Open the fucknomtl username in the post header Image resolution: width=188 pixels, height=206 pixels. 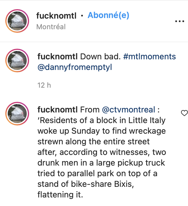pyautogui.click(x=56, y=16)
